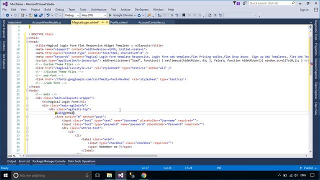Open File Explorer from the taskbar

(109, 175)
